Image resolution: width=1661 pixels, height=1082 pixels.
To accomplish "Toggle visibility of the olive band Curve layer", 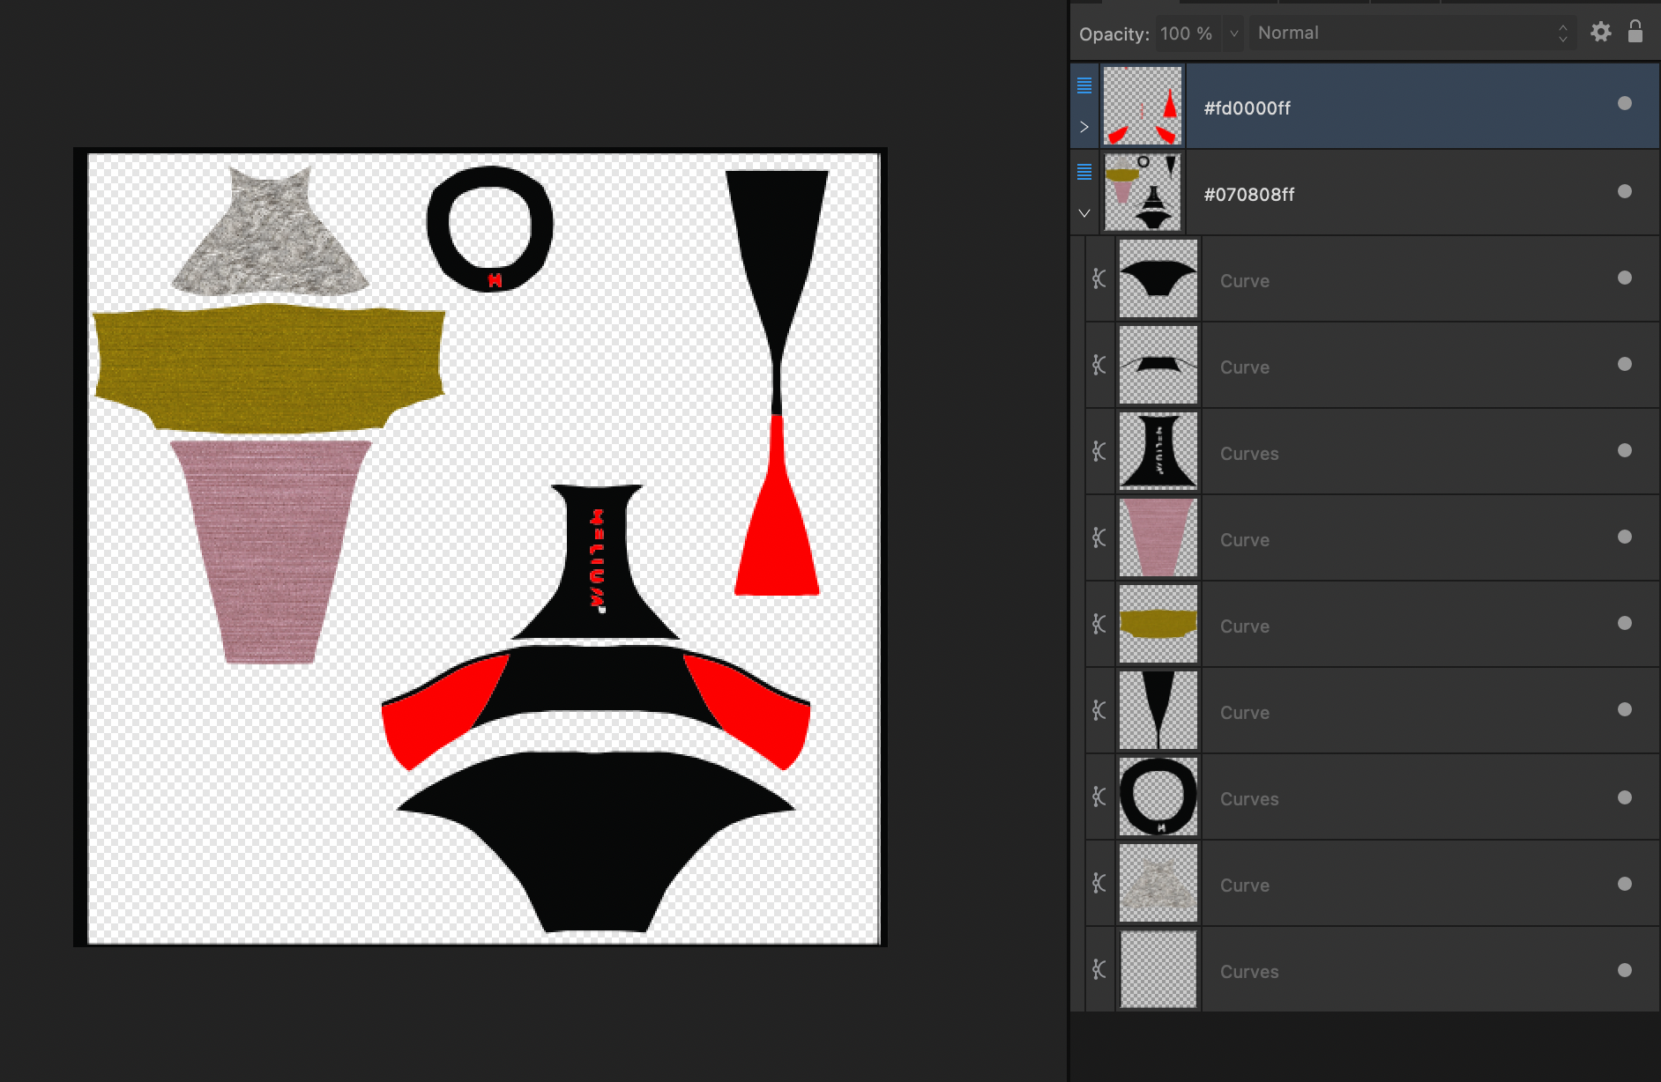I will click(1625, 623).
